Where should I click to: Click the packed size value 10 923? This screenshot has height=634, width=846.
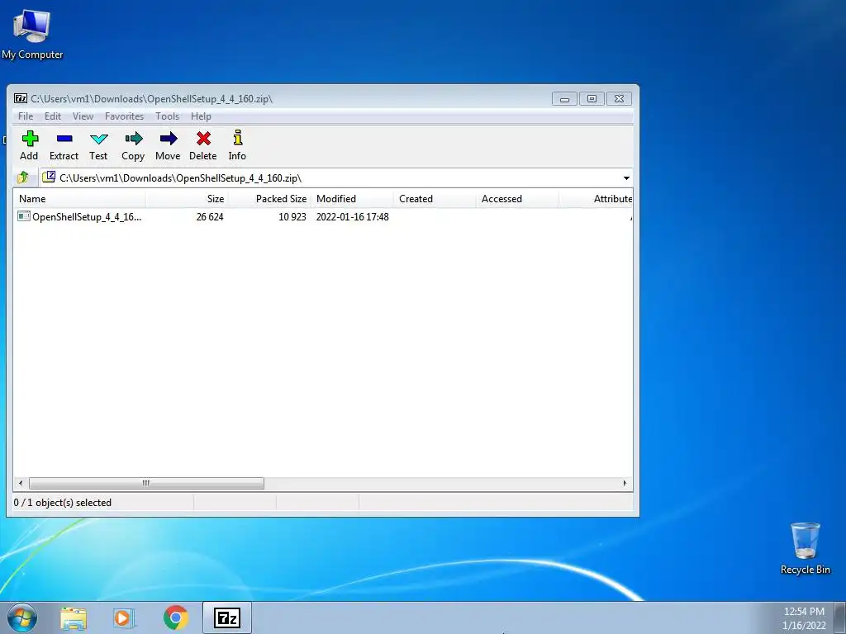(x=292, y=217)
